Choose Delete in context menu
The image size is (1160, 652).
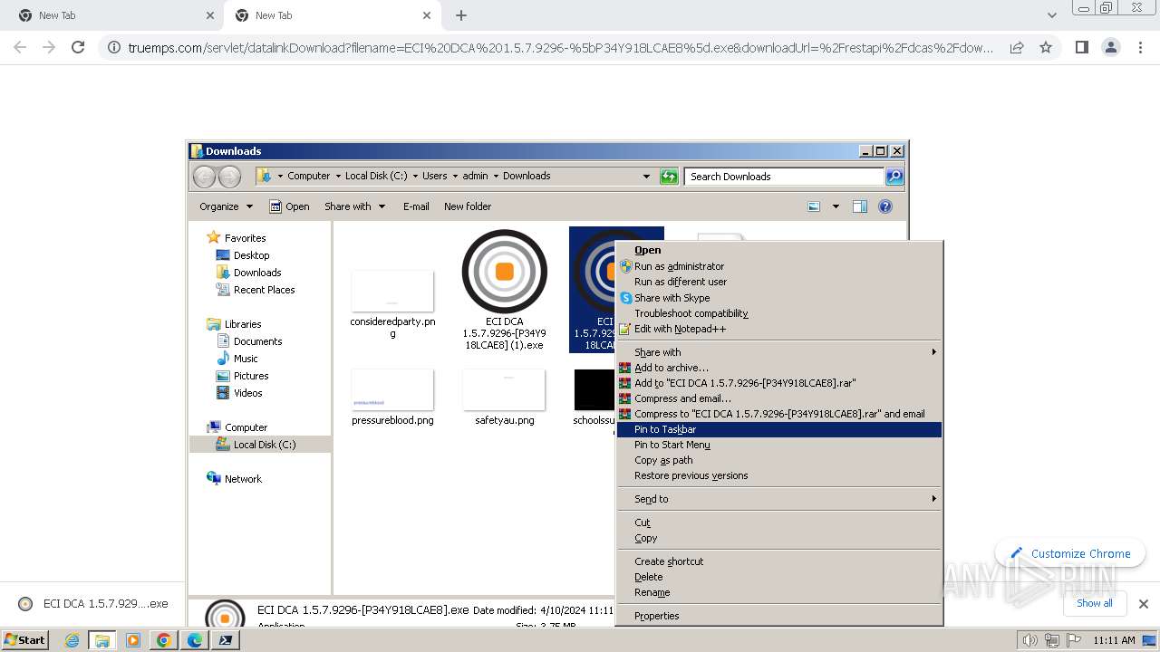(779, 577)
